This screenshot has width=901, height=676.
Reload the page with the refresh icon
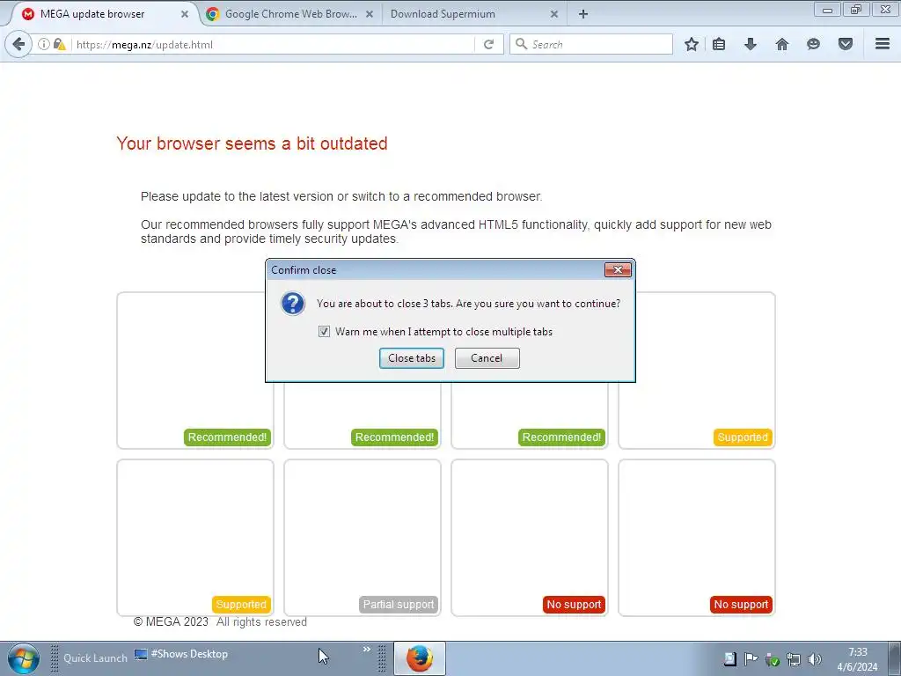[x=488, y=44]
